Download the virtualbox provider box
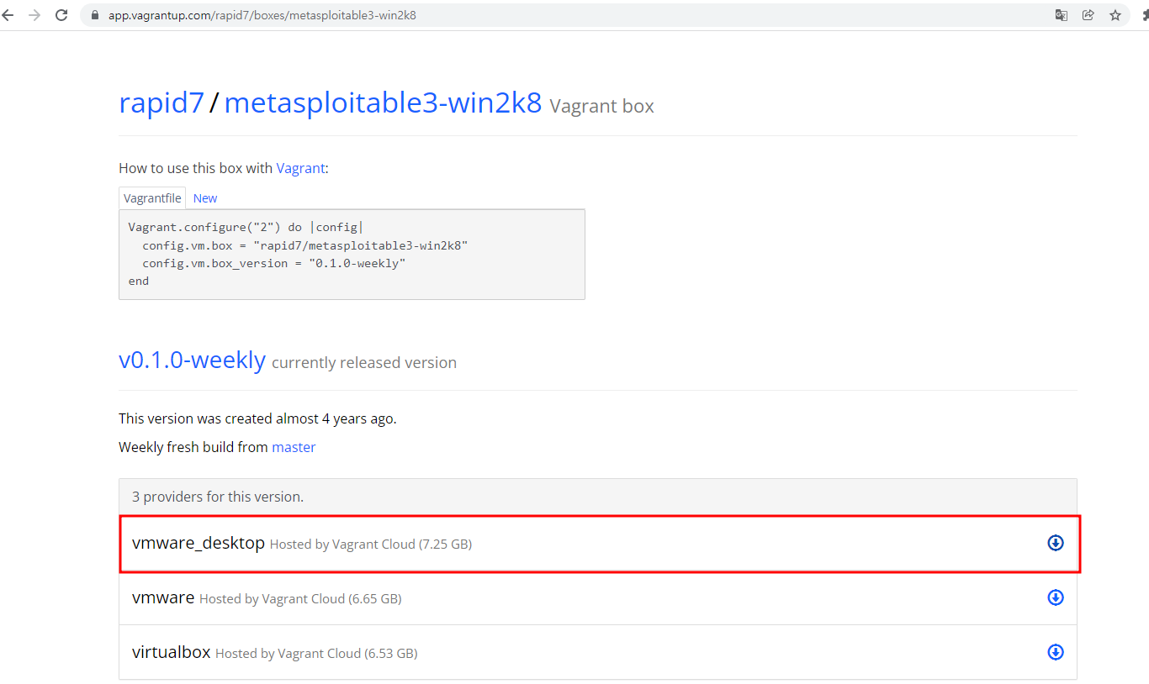1149x684 pixels. [x=1056, y=652]
